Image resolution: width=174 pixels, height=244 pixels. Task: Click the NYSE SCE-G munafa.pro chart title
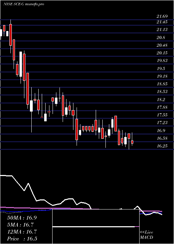24,4
